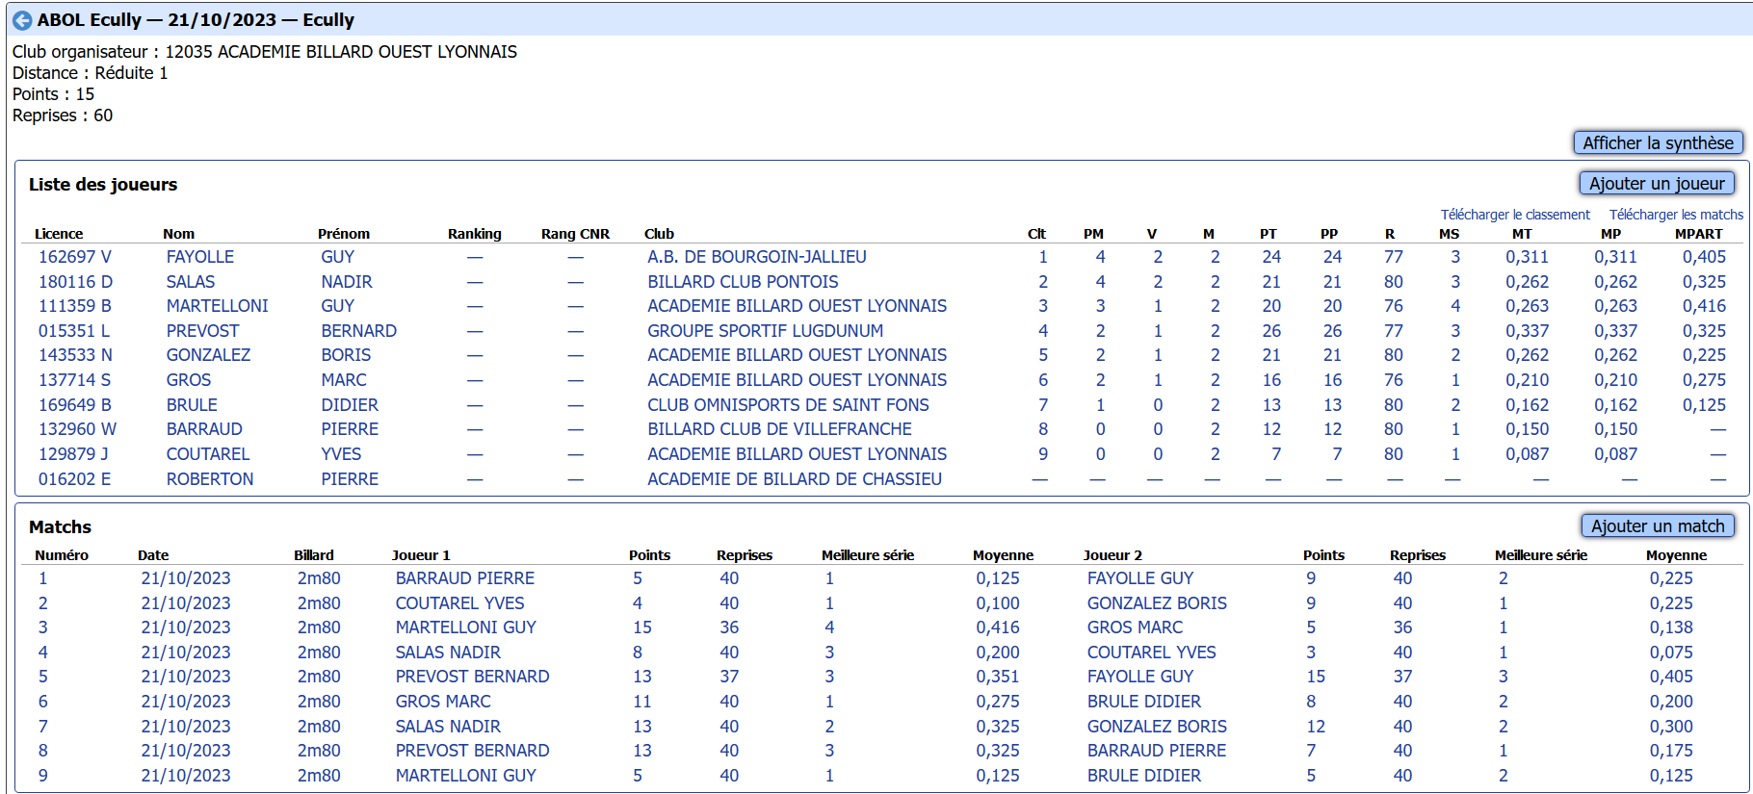Click COUTAREL YVES as Joueur 1 in match 2

tap(460, 603)
